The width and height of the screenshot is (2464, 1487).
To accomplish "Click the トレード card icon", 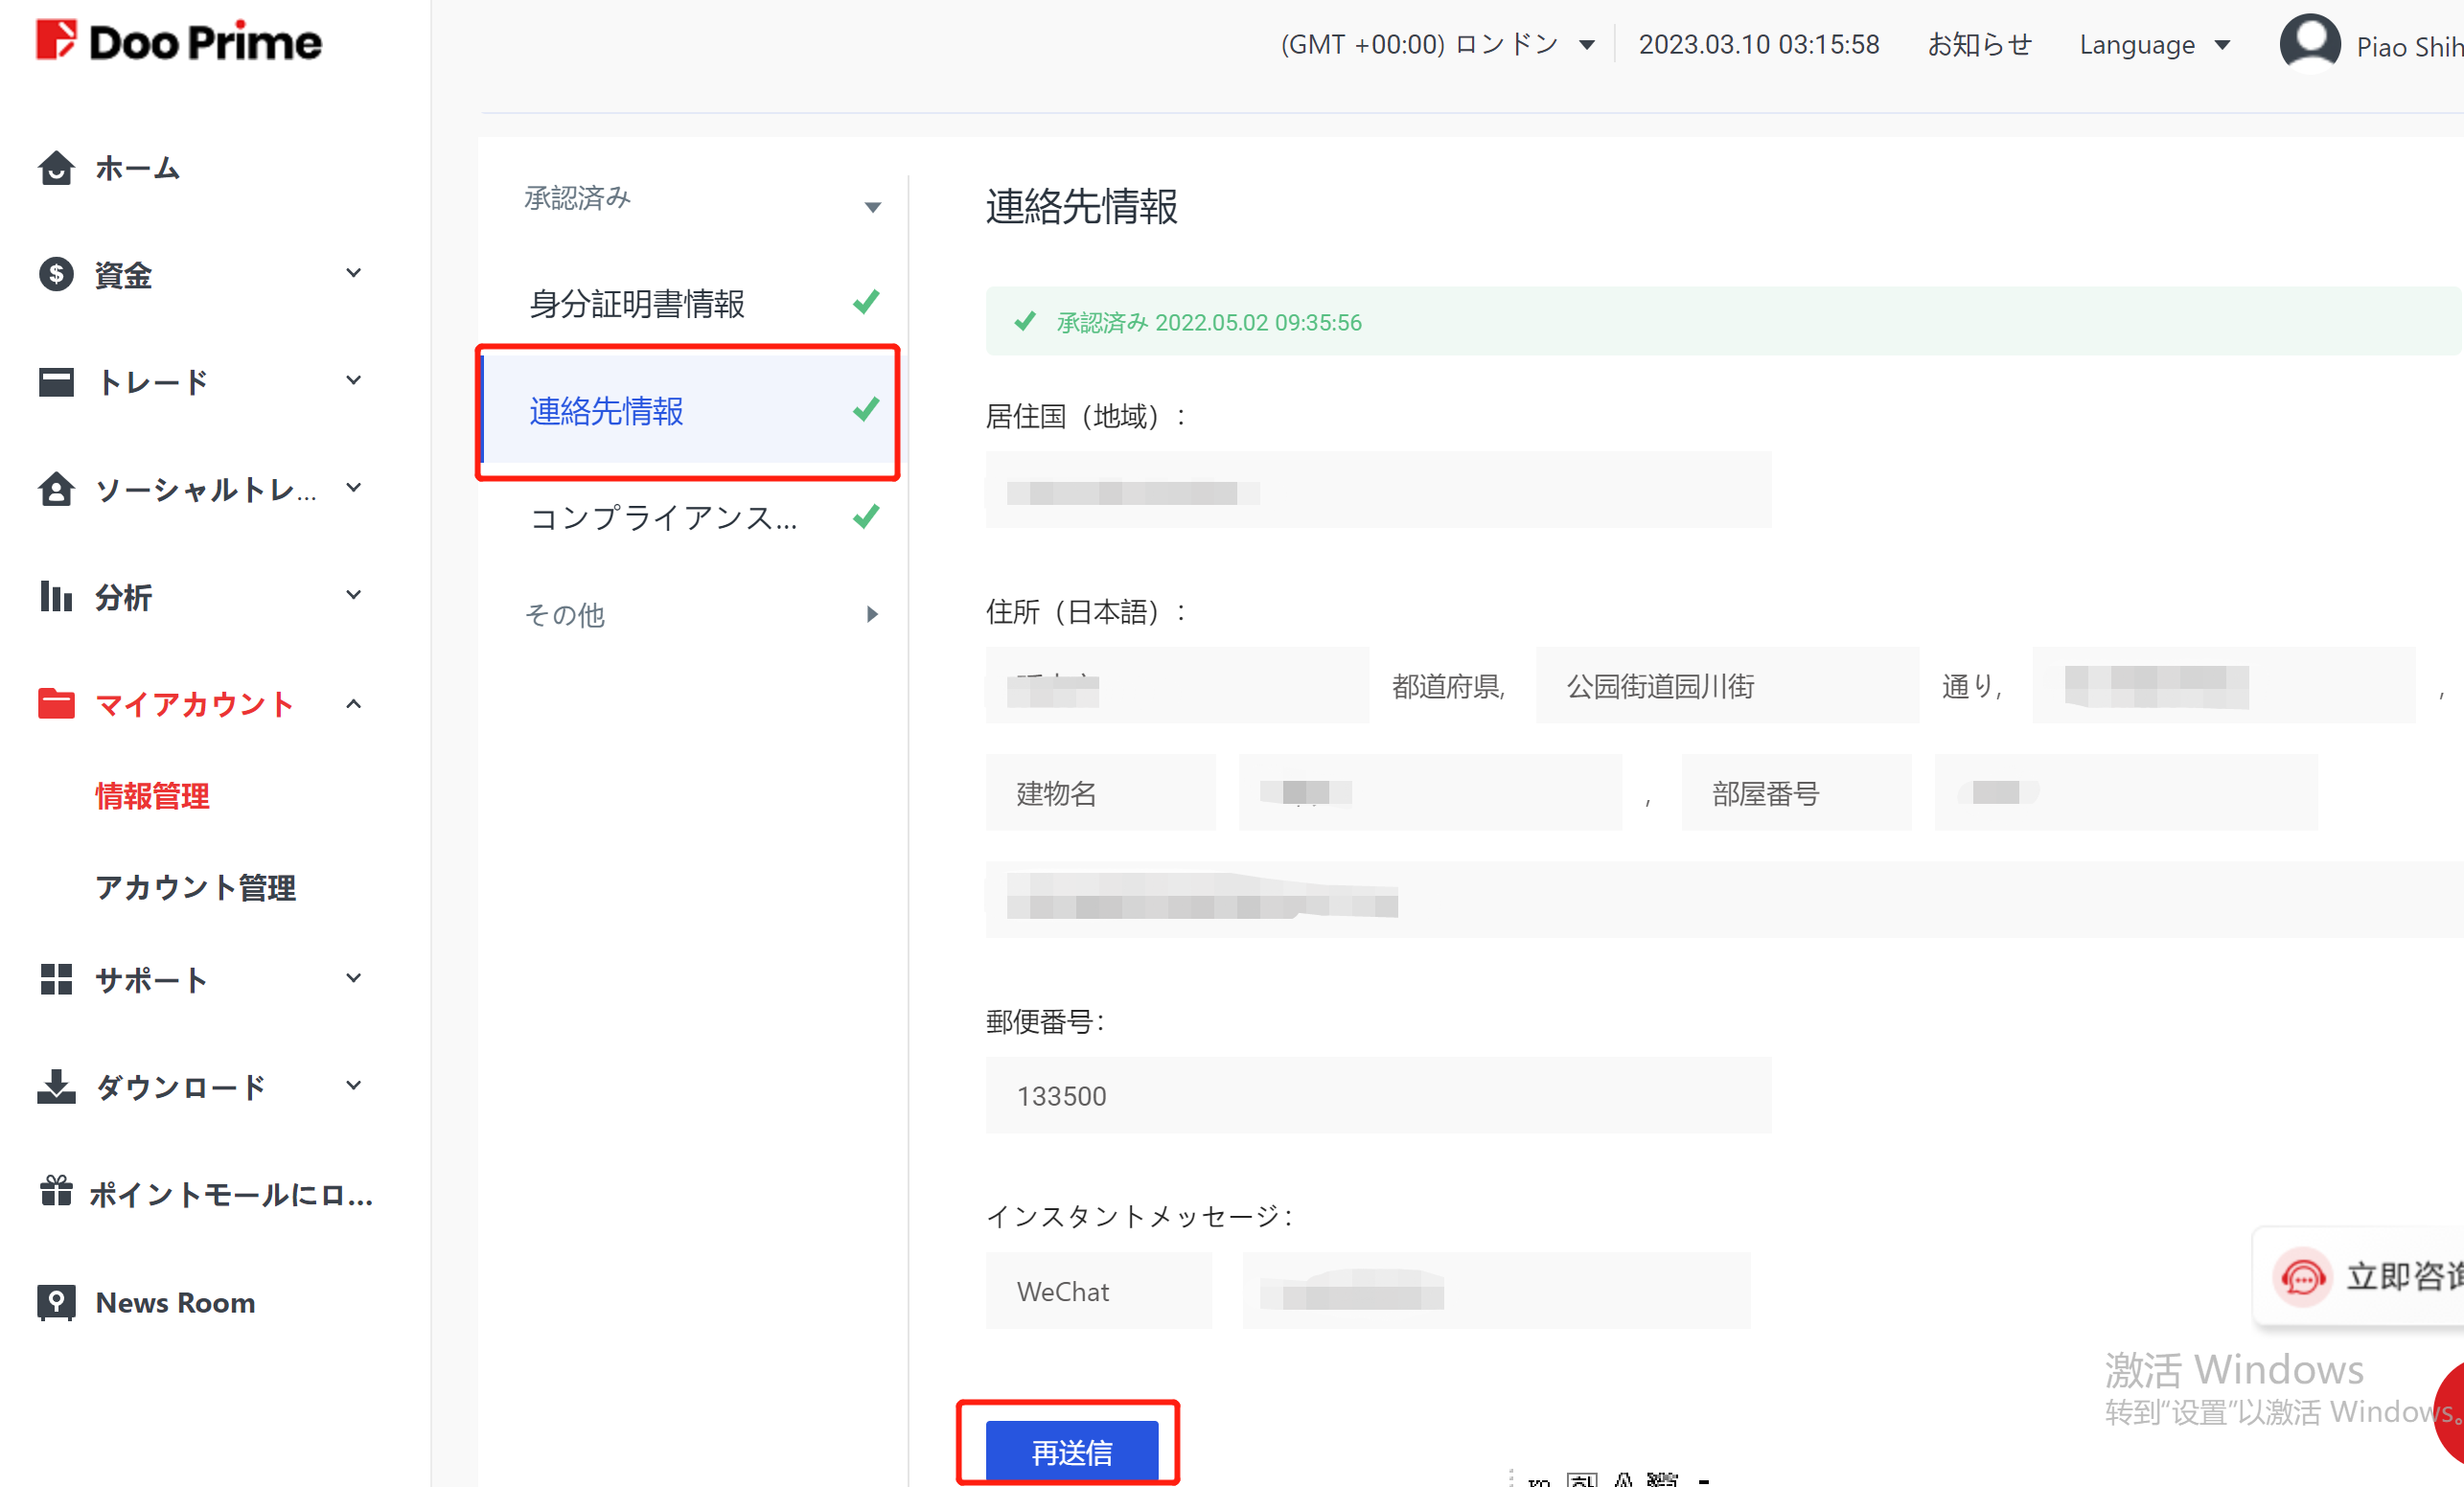I will coord(56,381).
